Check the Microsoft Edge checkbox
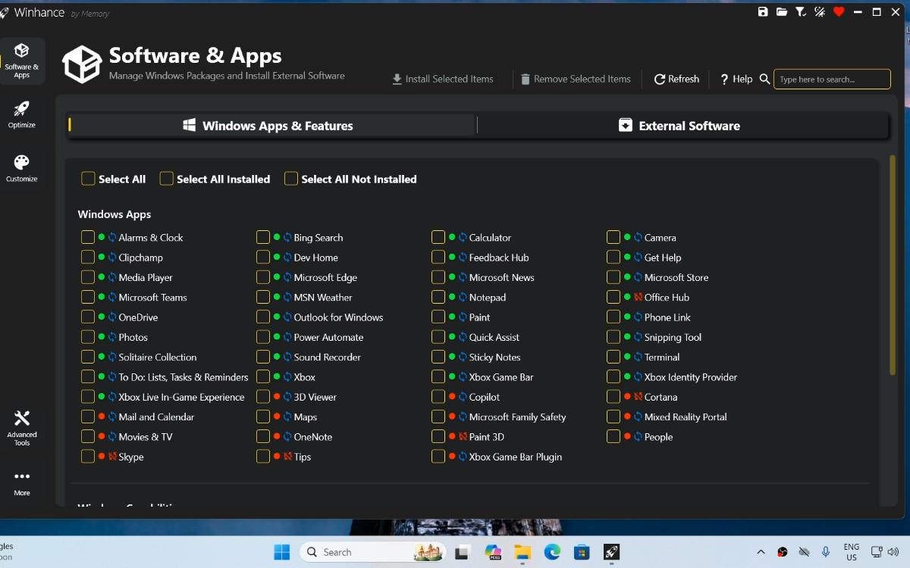 (x=263, y=277)
